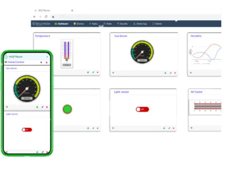The image size is (231, 173).
Task: Toggle the browser Light sensor switch
Action: coord(142,109)
